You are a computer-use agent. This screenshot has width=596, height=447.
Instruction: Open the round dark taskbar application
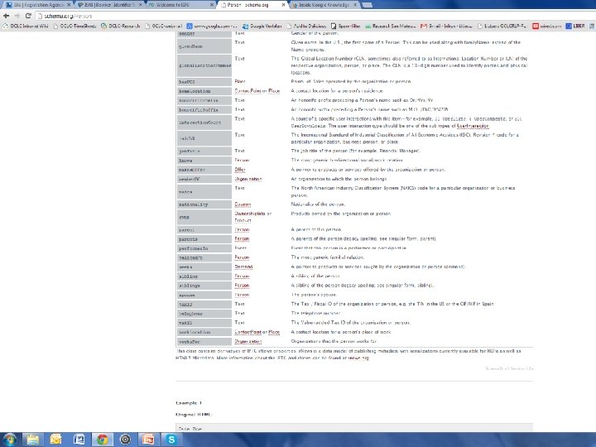125,440
